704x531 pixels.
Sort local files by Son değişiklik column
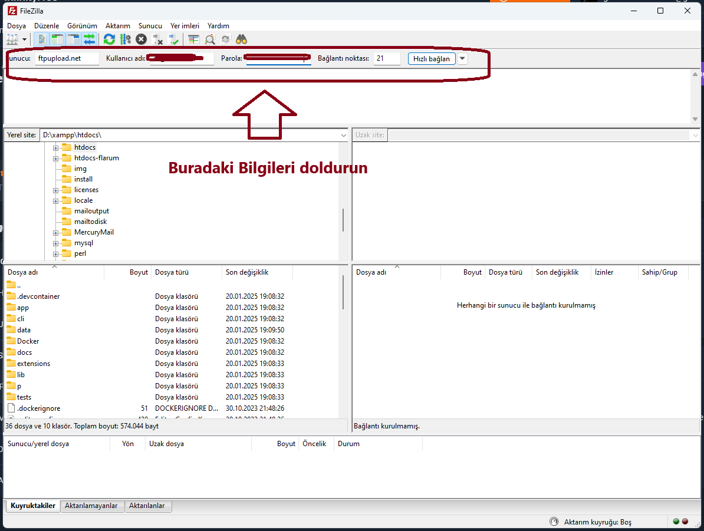(x=257, y=272)
